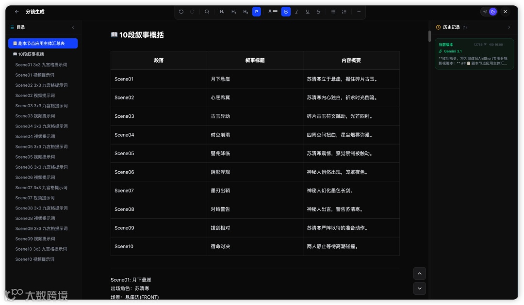Click table cell 神秘人幻化墨色长剑。

[x=351, y=191]
